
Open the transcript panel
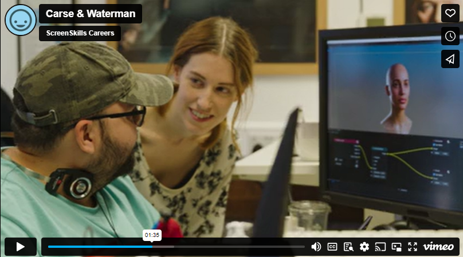tap(348, 247)
